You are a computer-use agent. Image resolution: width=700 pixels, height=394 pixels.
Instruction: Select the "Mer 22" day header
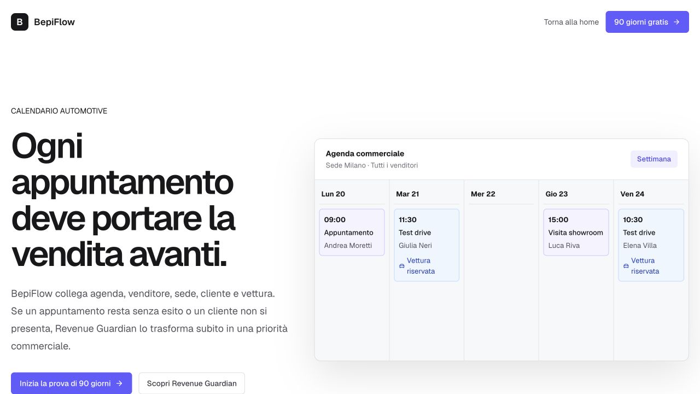483,194
